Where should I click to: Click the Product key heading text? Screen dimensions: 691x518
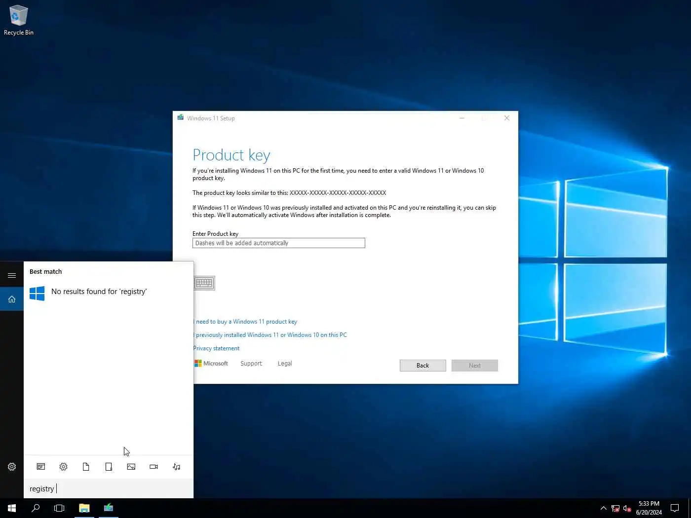[x=231, y=155]
